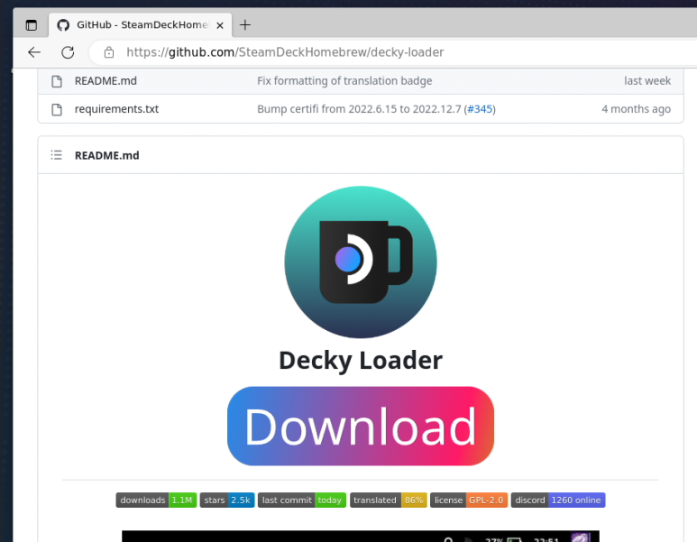Image resolution: width=697 pixels, height=542 pixels.
Task: Open the tab overview panel icon
Action: coord(32,25)
